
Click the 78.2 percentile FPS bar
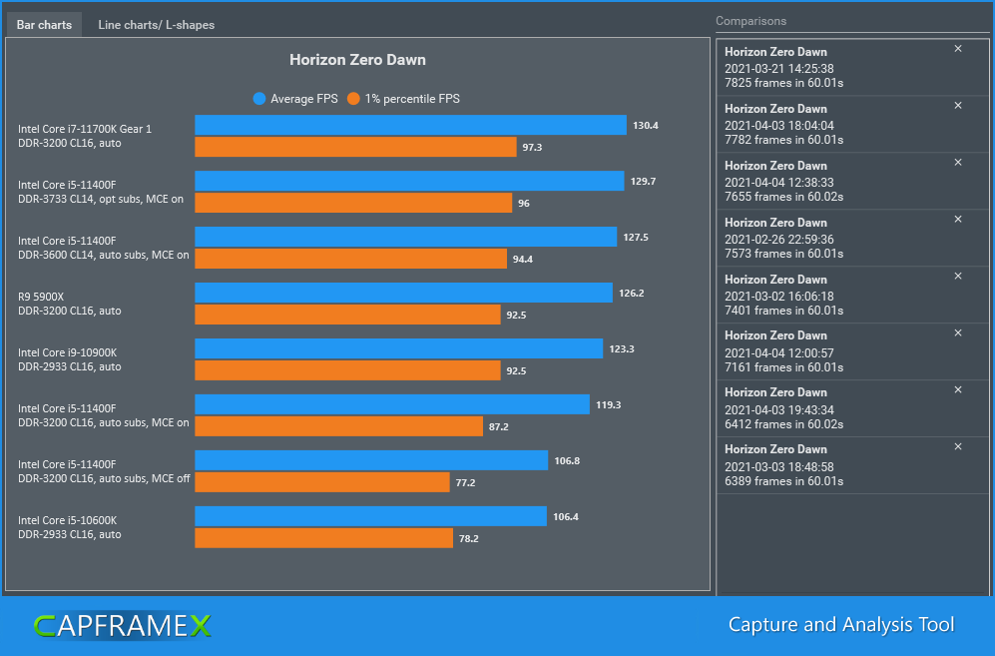323,538
